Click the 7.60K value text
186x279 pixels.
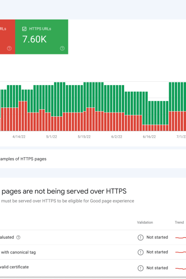(34, 39)
